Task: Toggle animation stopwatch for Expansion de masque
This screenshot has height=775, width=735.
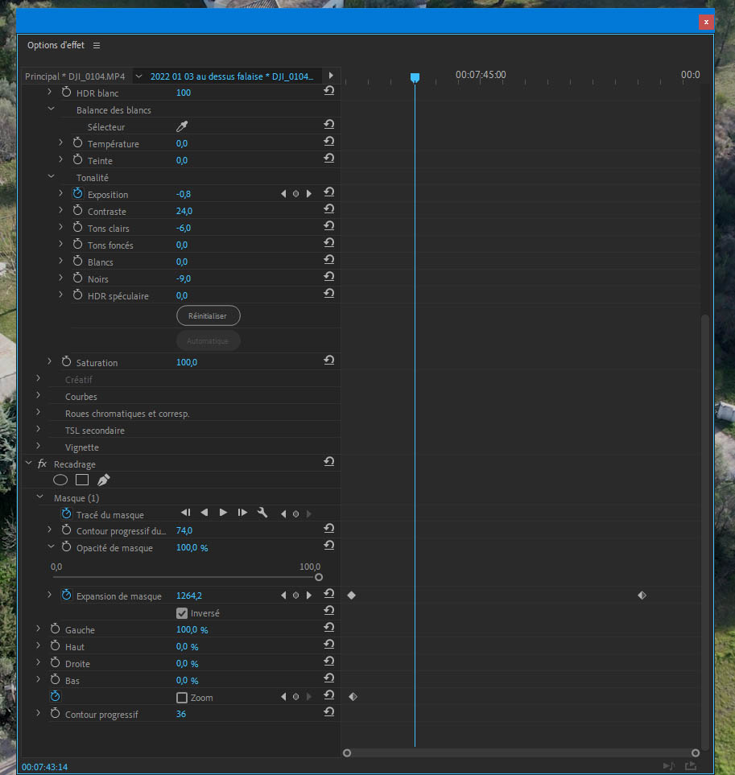Action: click(66, 595)
